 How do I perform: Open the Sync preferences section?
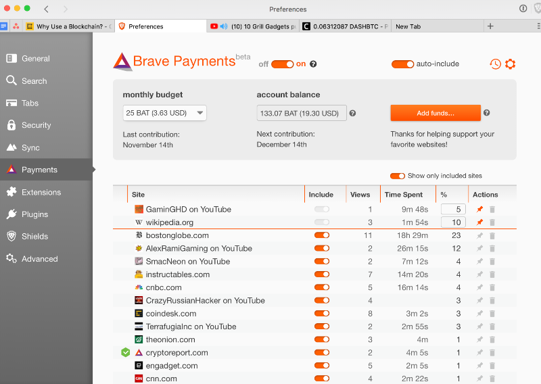pos(46,147)
